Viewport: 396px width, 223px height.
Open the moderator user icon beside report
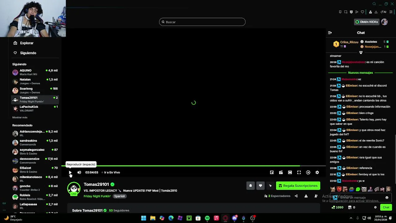(316, 196)
